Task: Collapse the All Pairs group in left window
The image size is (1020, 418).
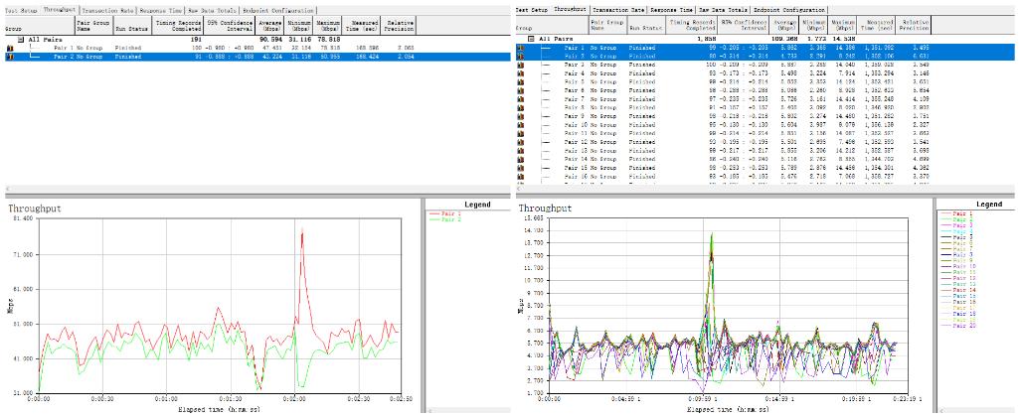Action: (21, 40)
